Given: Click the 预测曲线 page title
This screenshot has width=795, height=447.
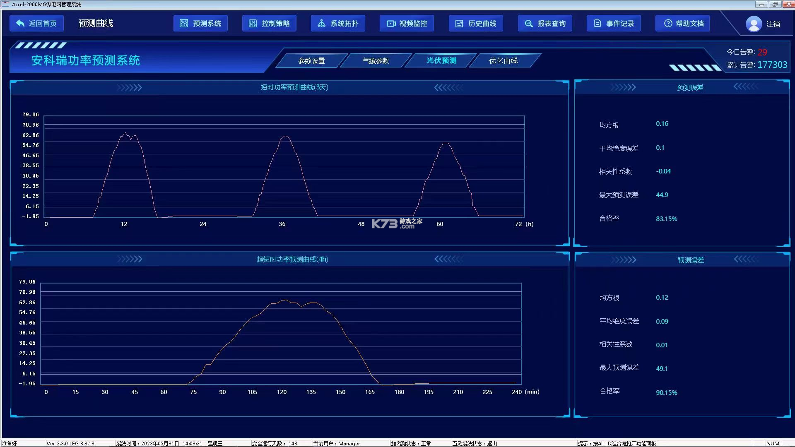Looking at the screenshot, I should 96,23.
